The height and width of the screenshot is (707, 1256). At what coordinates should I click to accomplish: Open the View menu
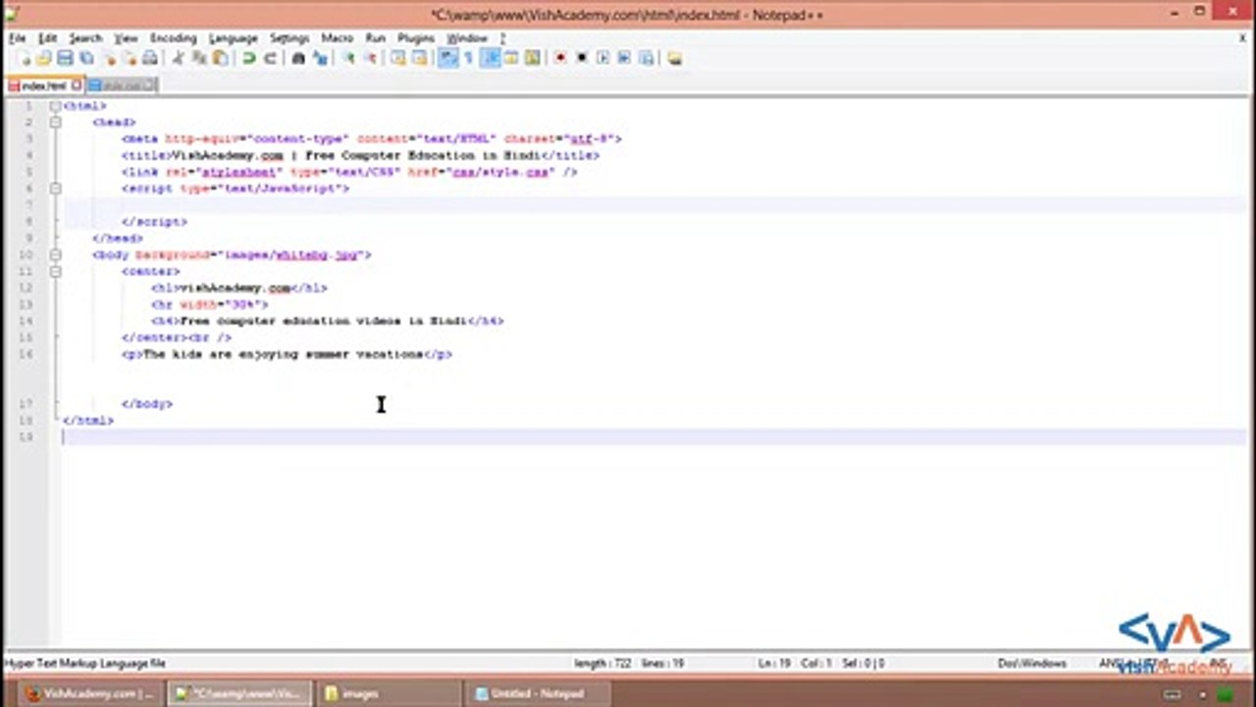coord(126,38)
